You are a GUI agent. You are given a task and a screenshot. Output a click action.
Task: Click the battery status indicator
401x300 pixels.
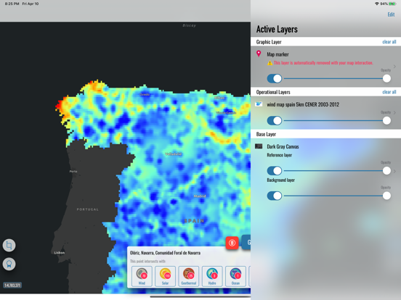tap(392, 4)
